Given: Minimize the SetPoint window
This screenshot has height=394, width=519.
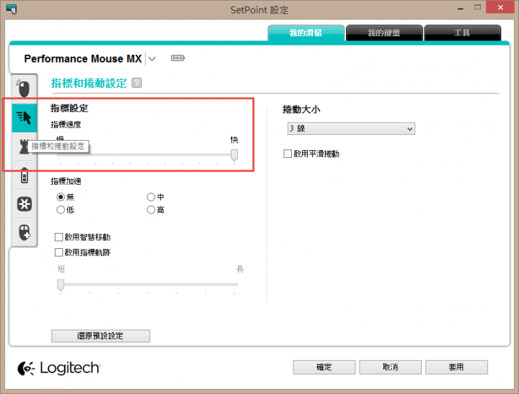Looking at the screenshot, I should pyautogui.click(x=461, y=8).
